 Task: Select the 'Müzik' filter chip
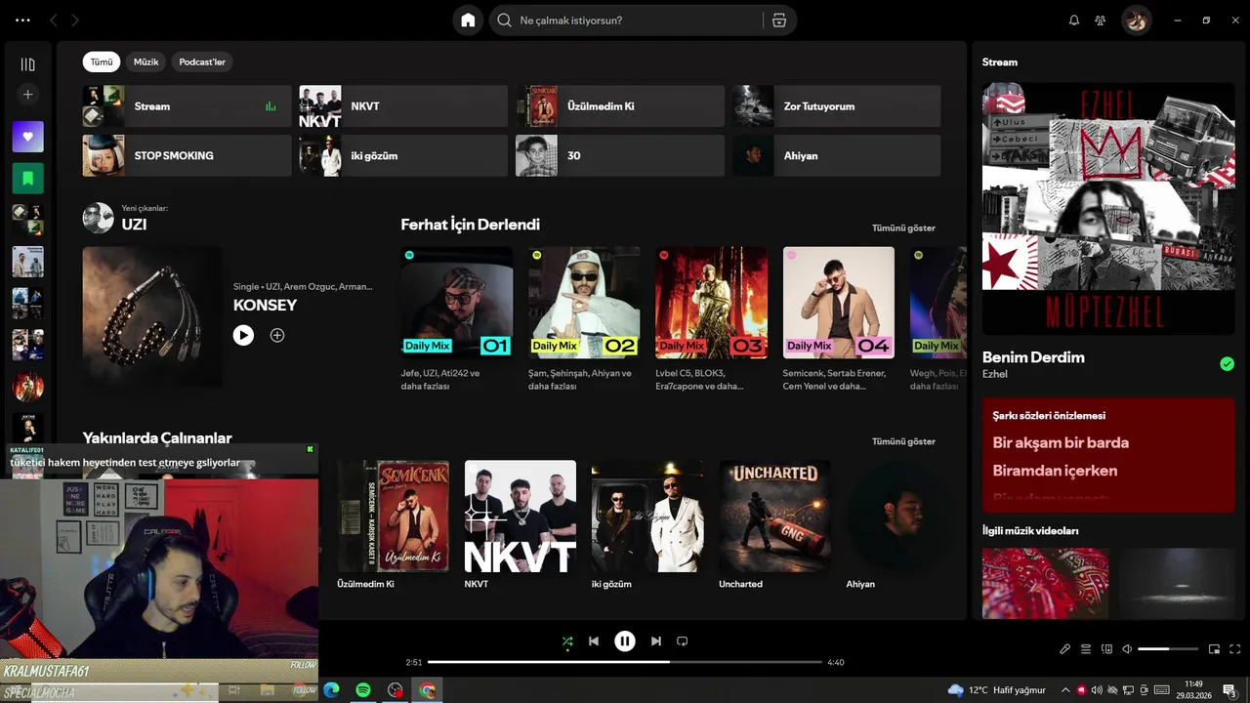146,62
